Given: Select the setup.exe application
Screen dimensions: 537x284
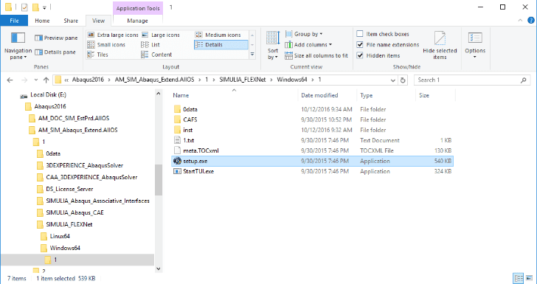Looking at the screenshot, I should tap(312, 161).
